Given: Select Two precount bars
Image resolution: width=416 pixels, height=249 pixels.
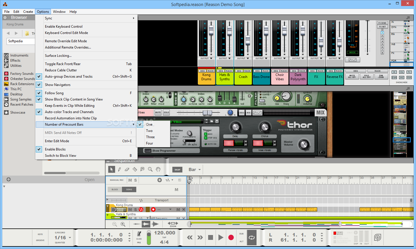Looking at the screenshot, I should click(153, 131).
